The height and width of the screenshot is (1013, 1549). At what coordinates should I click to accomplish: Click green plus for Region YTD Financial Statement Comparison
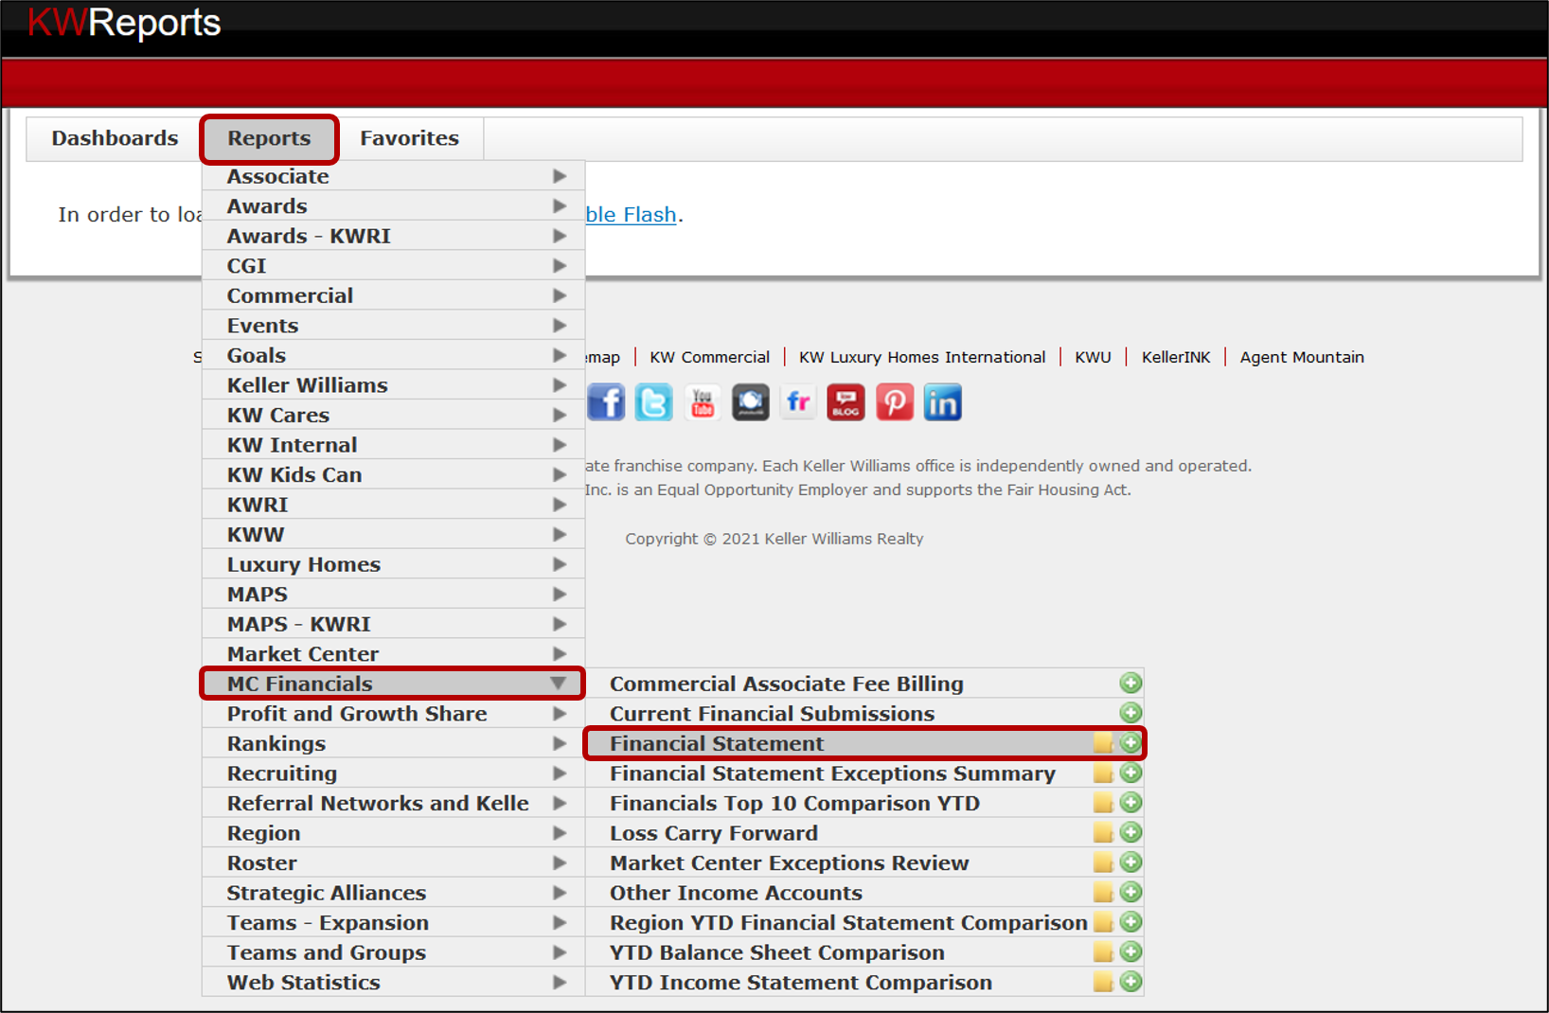(x=1131, y=922)
